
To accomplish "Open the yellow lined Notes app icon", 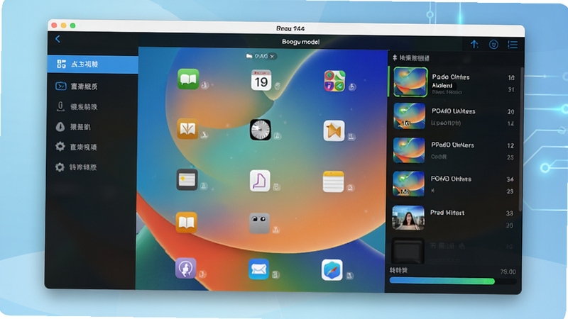I will [333, 181].
